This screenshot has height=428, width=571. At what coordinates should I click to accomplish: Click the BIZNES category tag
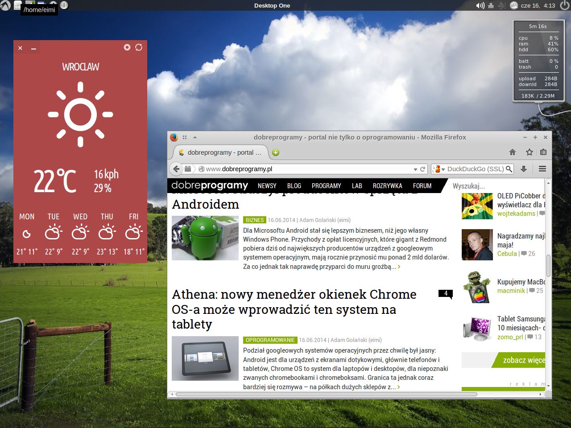(254, 220)
